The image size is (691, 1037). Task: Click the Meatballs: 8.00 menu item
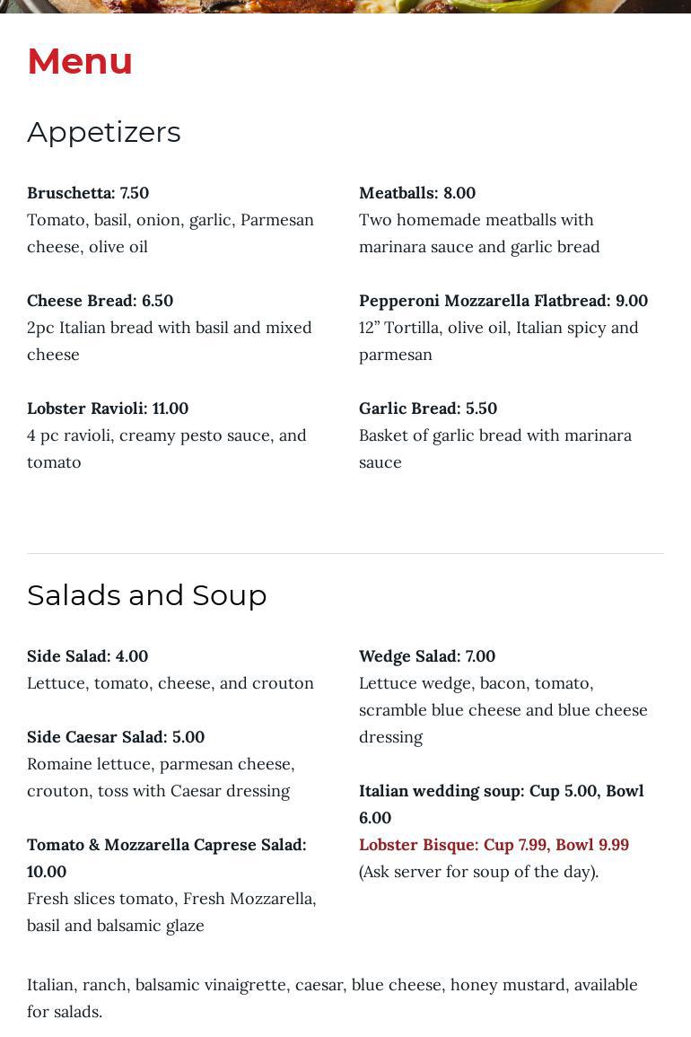417,193
